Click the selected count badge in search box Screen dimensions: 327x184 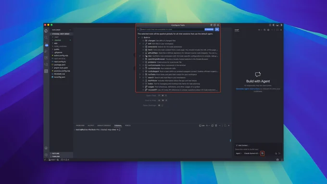point(209,29)
